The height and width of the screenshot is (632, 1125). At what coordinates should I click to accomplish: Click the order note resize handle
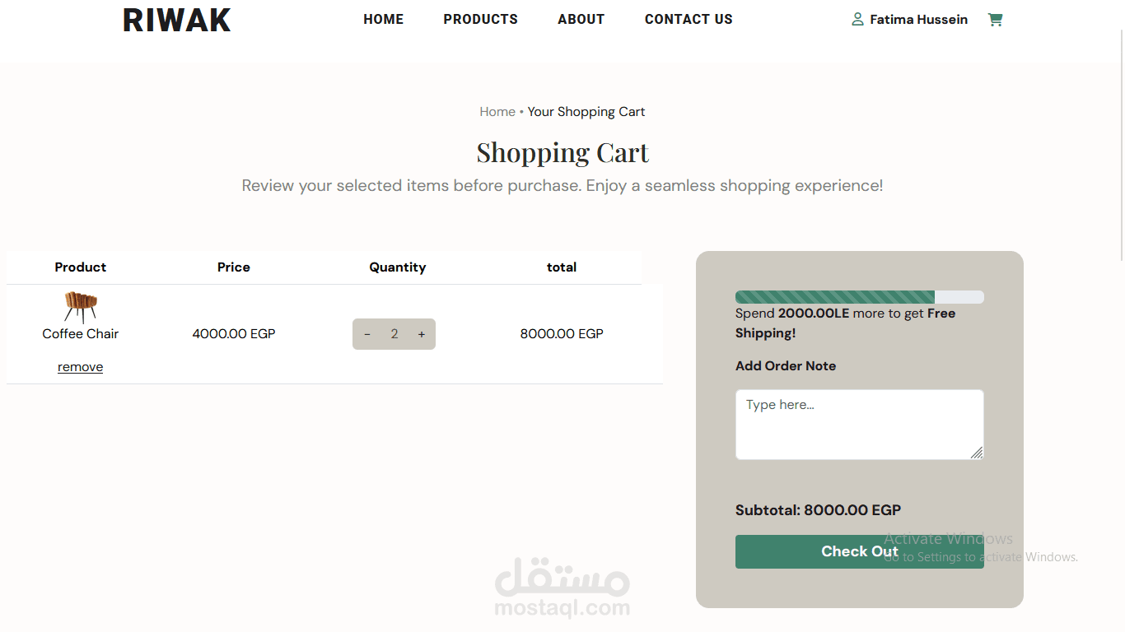point(977,453)
